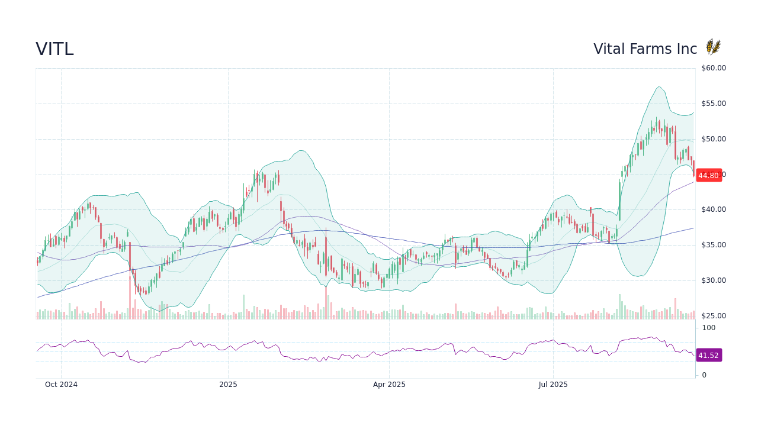Click the 2025 date axis label

point(228,385)
